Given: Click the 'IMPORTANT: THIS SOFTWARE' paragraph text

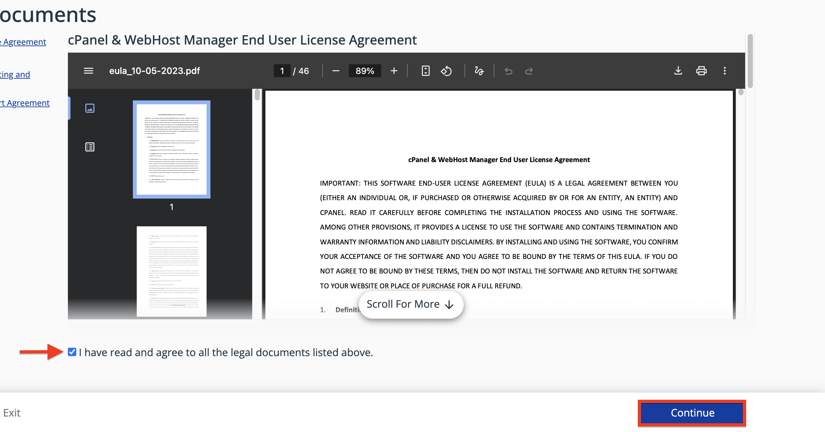Looking at the screenshot, I should coord(499,234).
